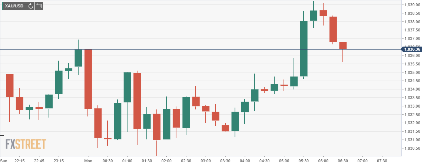Click the chart reset icon beside refresh

(x=39, y=6)
